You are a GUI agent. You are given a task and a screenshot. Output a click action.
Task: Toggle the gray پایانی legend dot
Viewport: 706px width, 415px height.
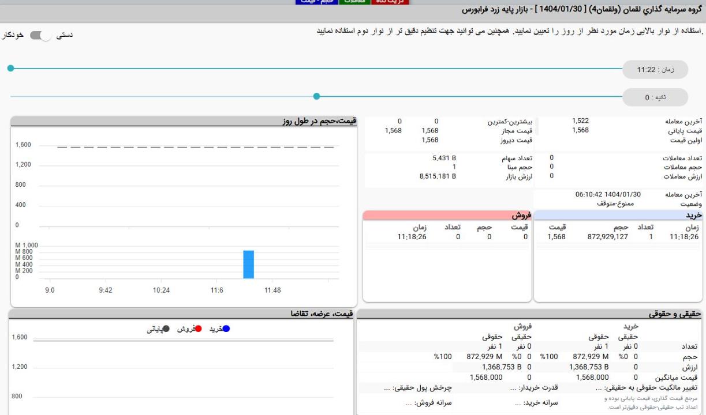pos(166,329)
